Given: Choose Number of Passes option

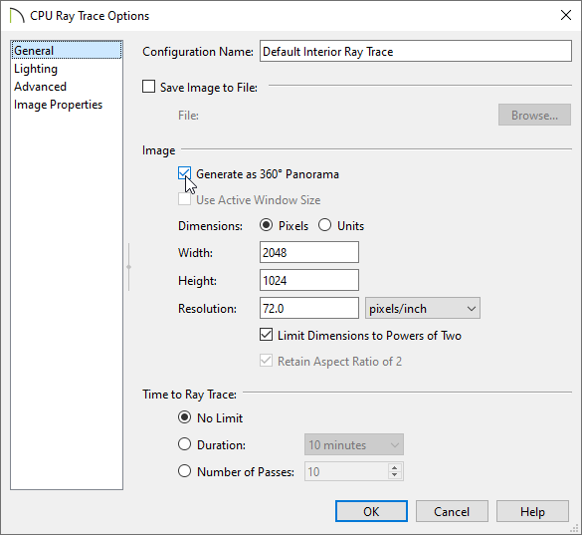Looking at the screenshot, I should pos(184,471).
